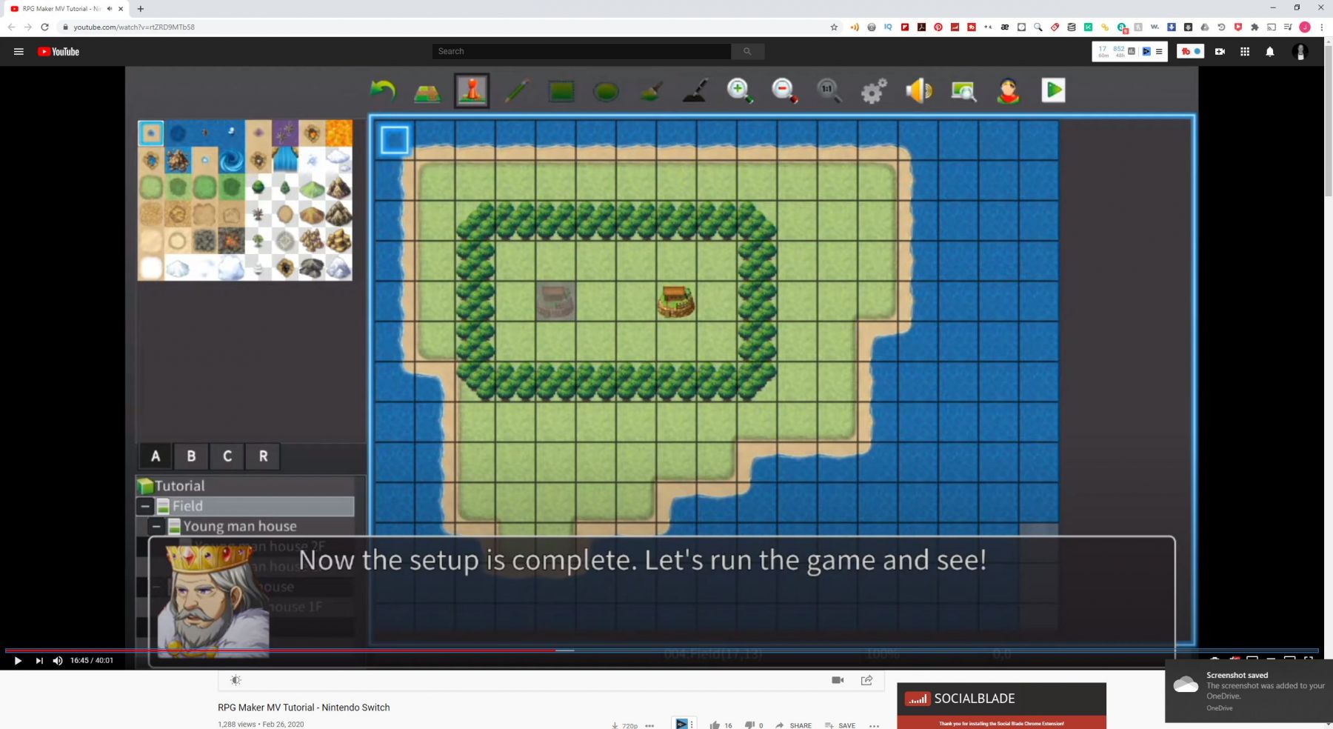Open the YouTube apps grid
The height and width of the screenshot is (729, 1333).
[x=1245, y=51]
